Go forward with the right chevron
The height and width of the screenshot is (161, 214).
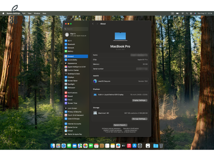coord(97,24)
